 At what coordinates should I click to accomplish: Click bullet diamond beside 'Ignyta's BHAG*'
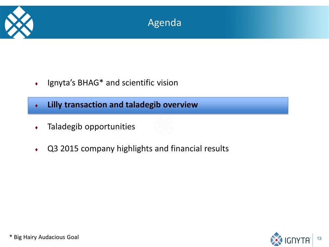37,84
